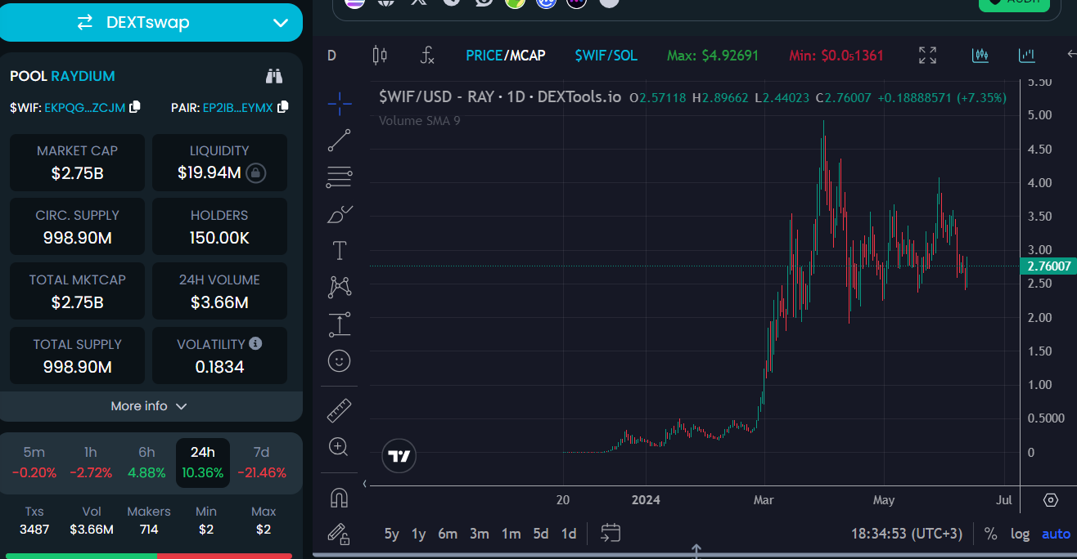The height and width of the screenshot is (559, 1077).
Task: Set chart range to 3m
Action: pyautogui.click(x=480, y=534)
